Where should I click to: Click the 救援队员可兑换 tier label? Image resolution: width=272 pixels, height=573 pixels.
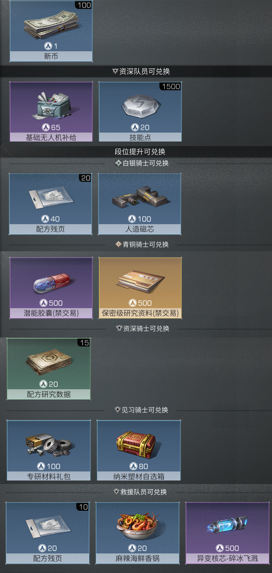[x=140, y=492]
